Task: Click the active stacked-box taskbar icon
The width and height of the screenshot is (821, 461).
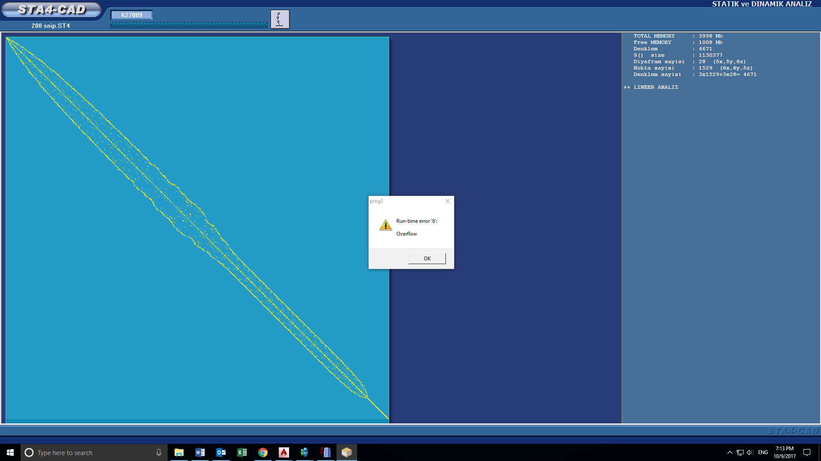Action: coord(347,452)
